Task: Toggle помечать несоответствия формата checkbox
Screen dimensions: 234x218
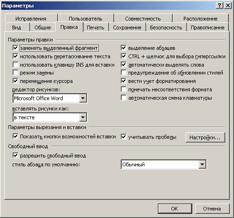Action: pyautogui.click(x=123, y=89)
